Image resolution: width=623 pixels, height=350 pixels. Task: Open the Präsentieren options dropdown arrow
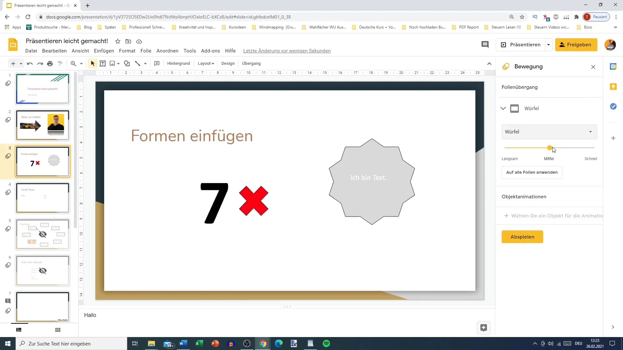tap(548, 45)
